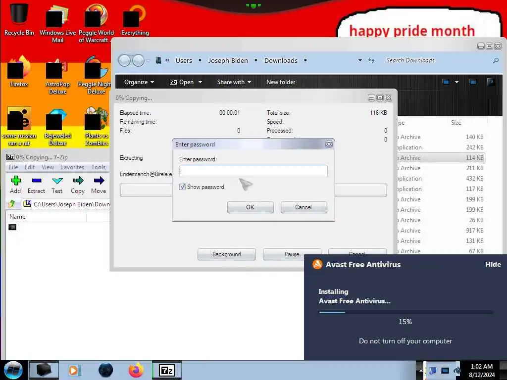This screenshot has height=380, width=507.
Task: Open the Share with dropdown
Action: (234, 82)
